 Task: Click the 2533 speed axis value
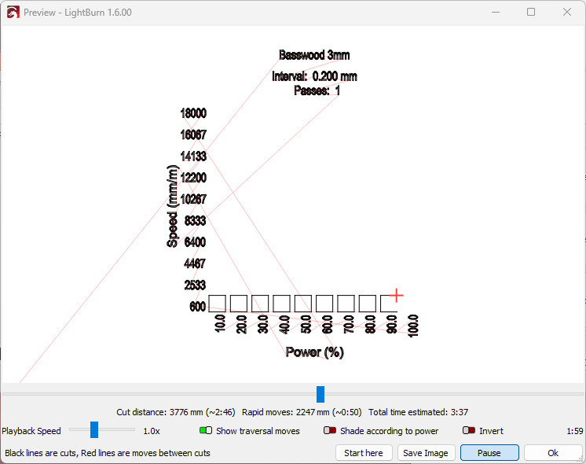(x=195, y=285)
